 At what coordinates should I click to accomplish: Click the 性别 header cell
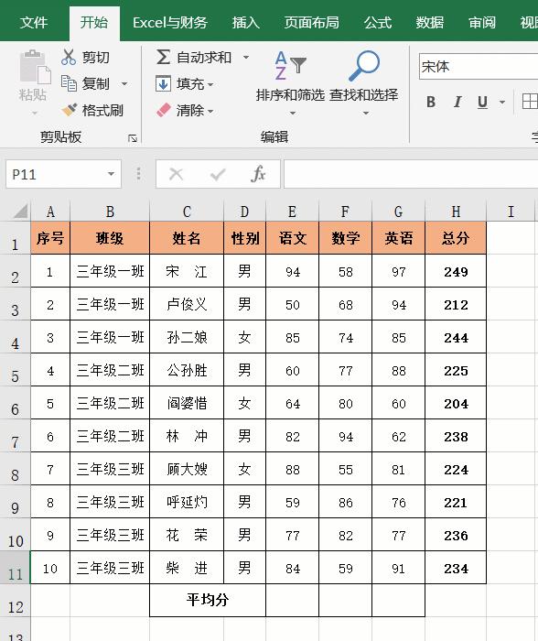pyautogui.click(x=244, y=238)
